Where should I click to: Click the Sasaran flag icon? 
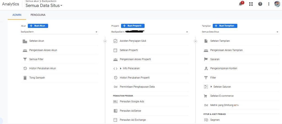pos(206,59)
